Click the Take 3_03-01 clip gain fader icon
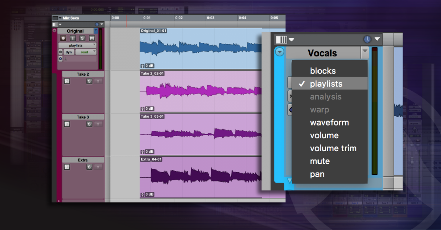The image size is (441, 230). click(143, 152)
